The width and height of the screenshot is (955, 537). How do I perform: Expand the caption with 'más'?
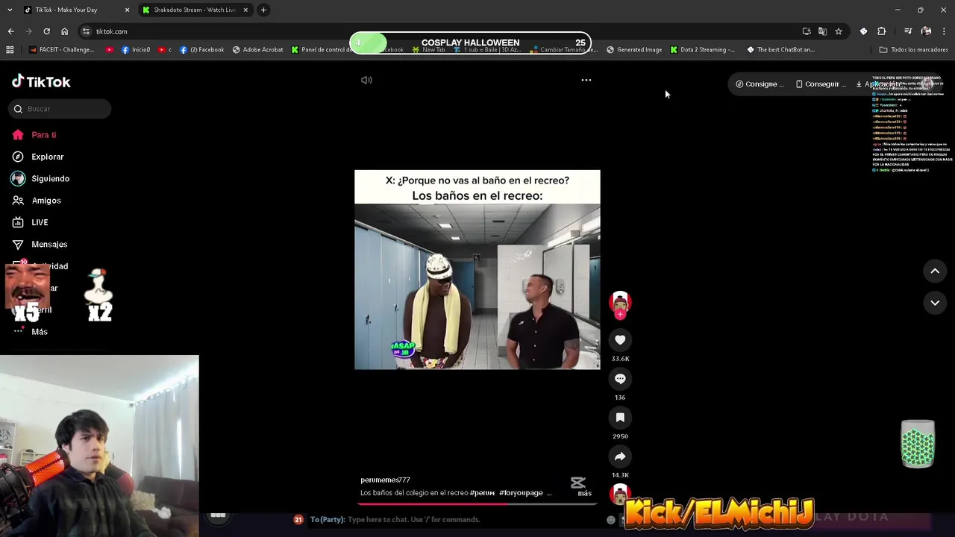coord(584,493)
